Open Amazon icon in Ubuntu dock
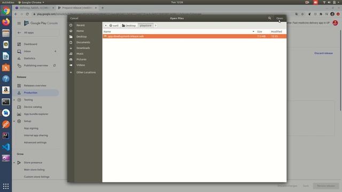This screenshot has width=342, height=192. 6,90
